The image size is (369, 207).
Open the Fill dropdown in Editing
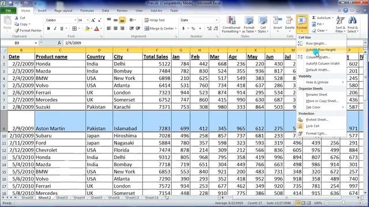[x=318, y=24]
